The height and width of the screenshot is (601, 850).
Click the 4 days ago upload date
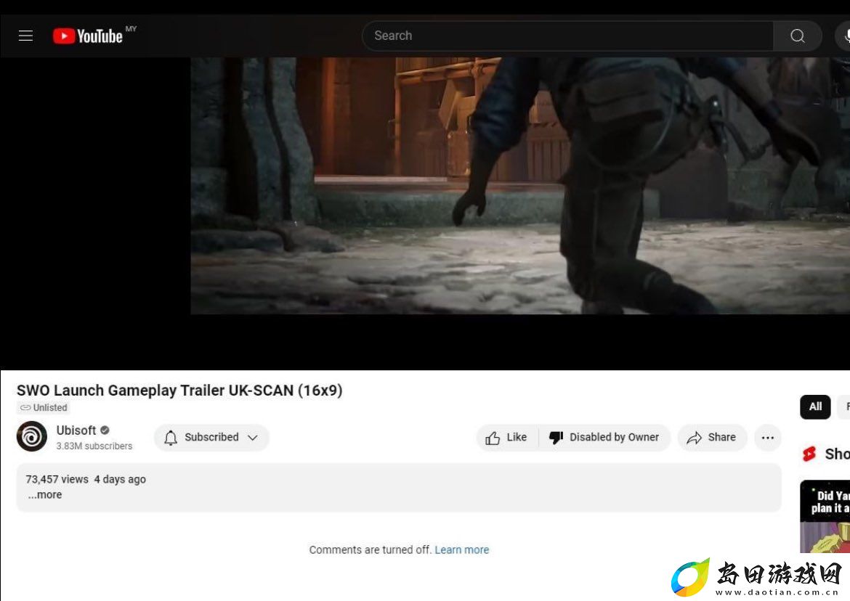[x=120, y=479]
